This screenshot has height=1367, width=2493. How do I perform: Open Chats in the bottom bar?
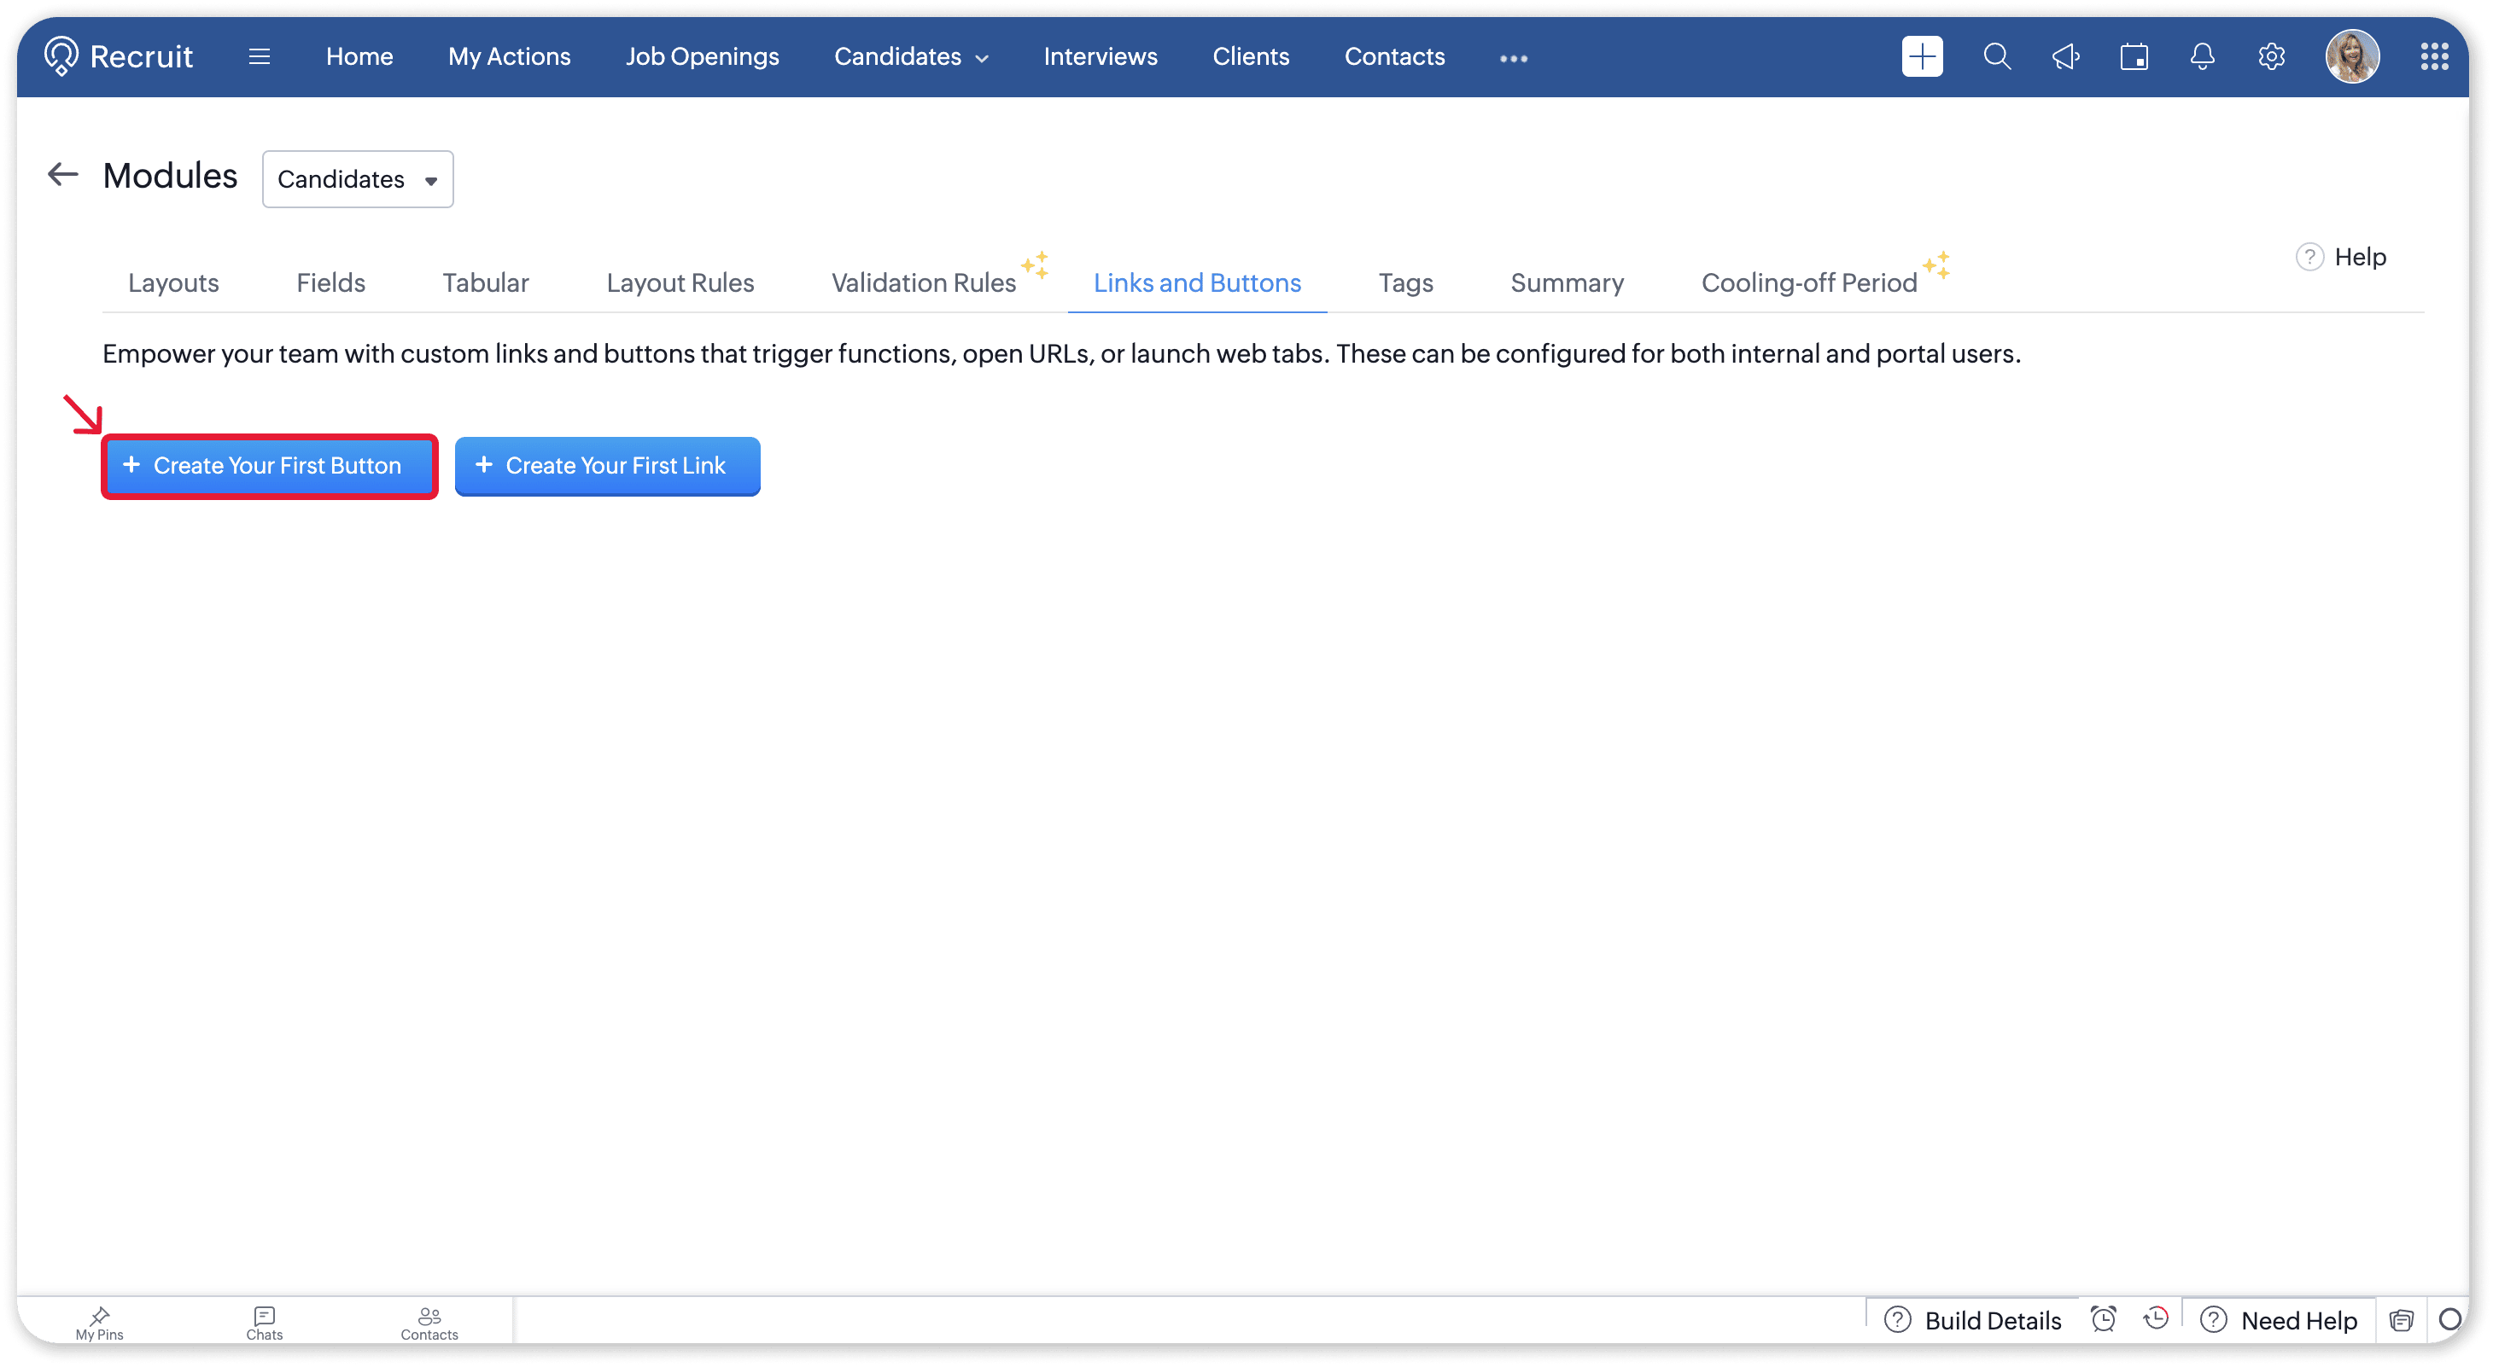click(264, 1322)
